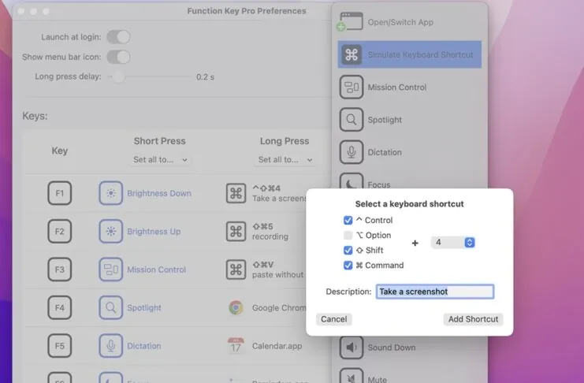Select the Focus moon icon in action list
Viewport: 584px width, 383px height.
(352, 181)
